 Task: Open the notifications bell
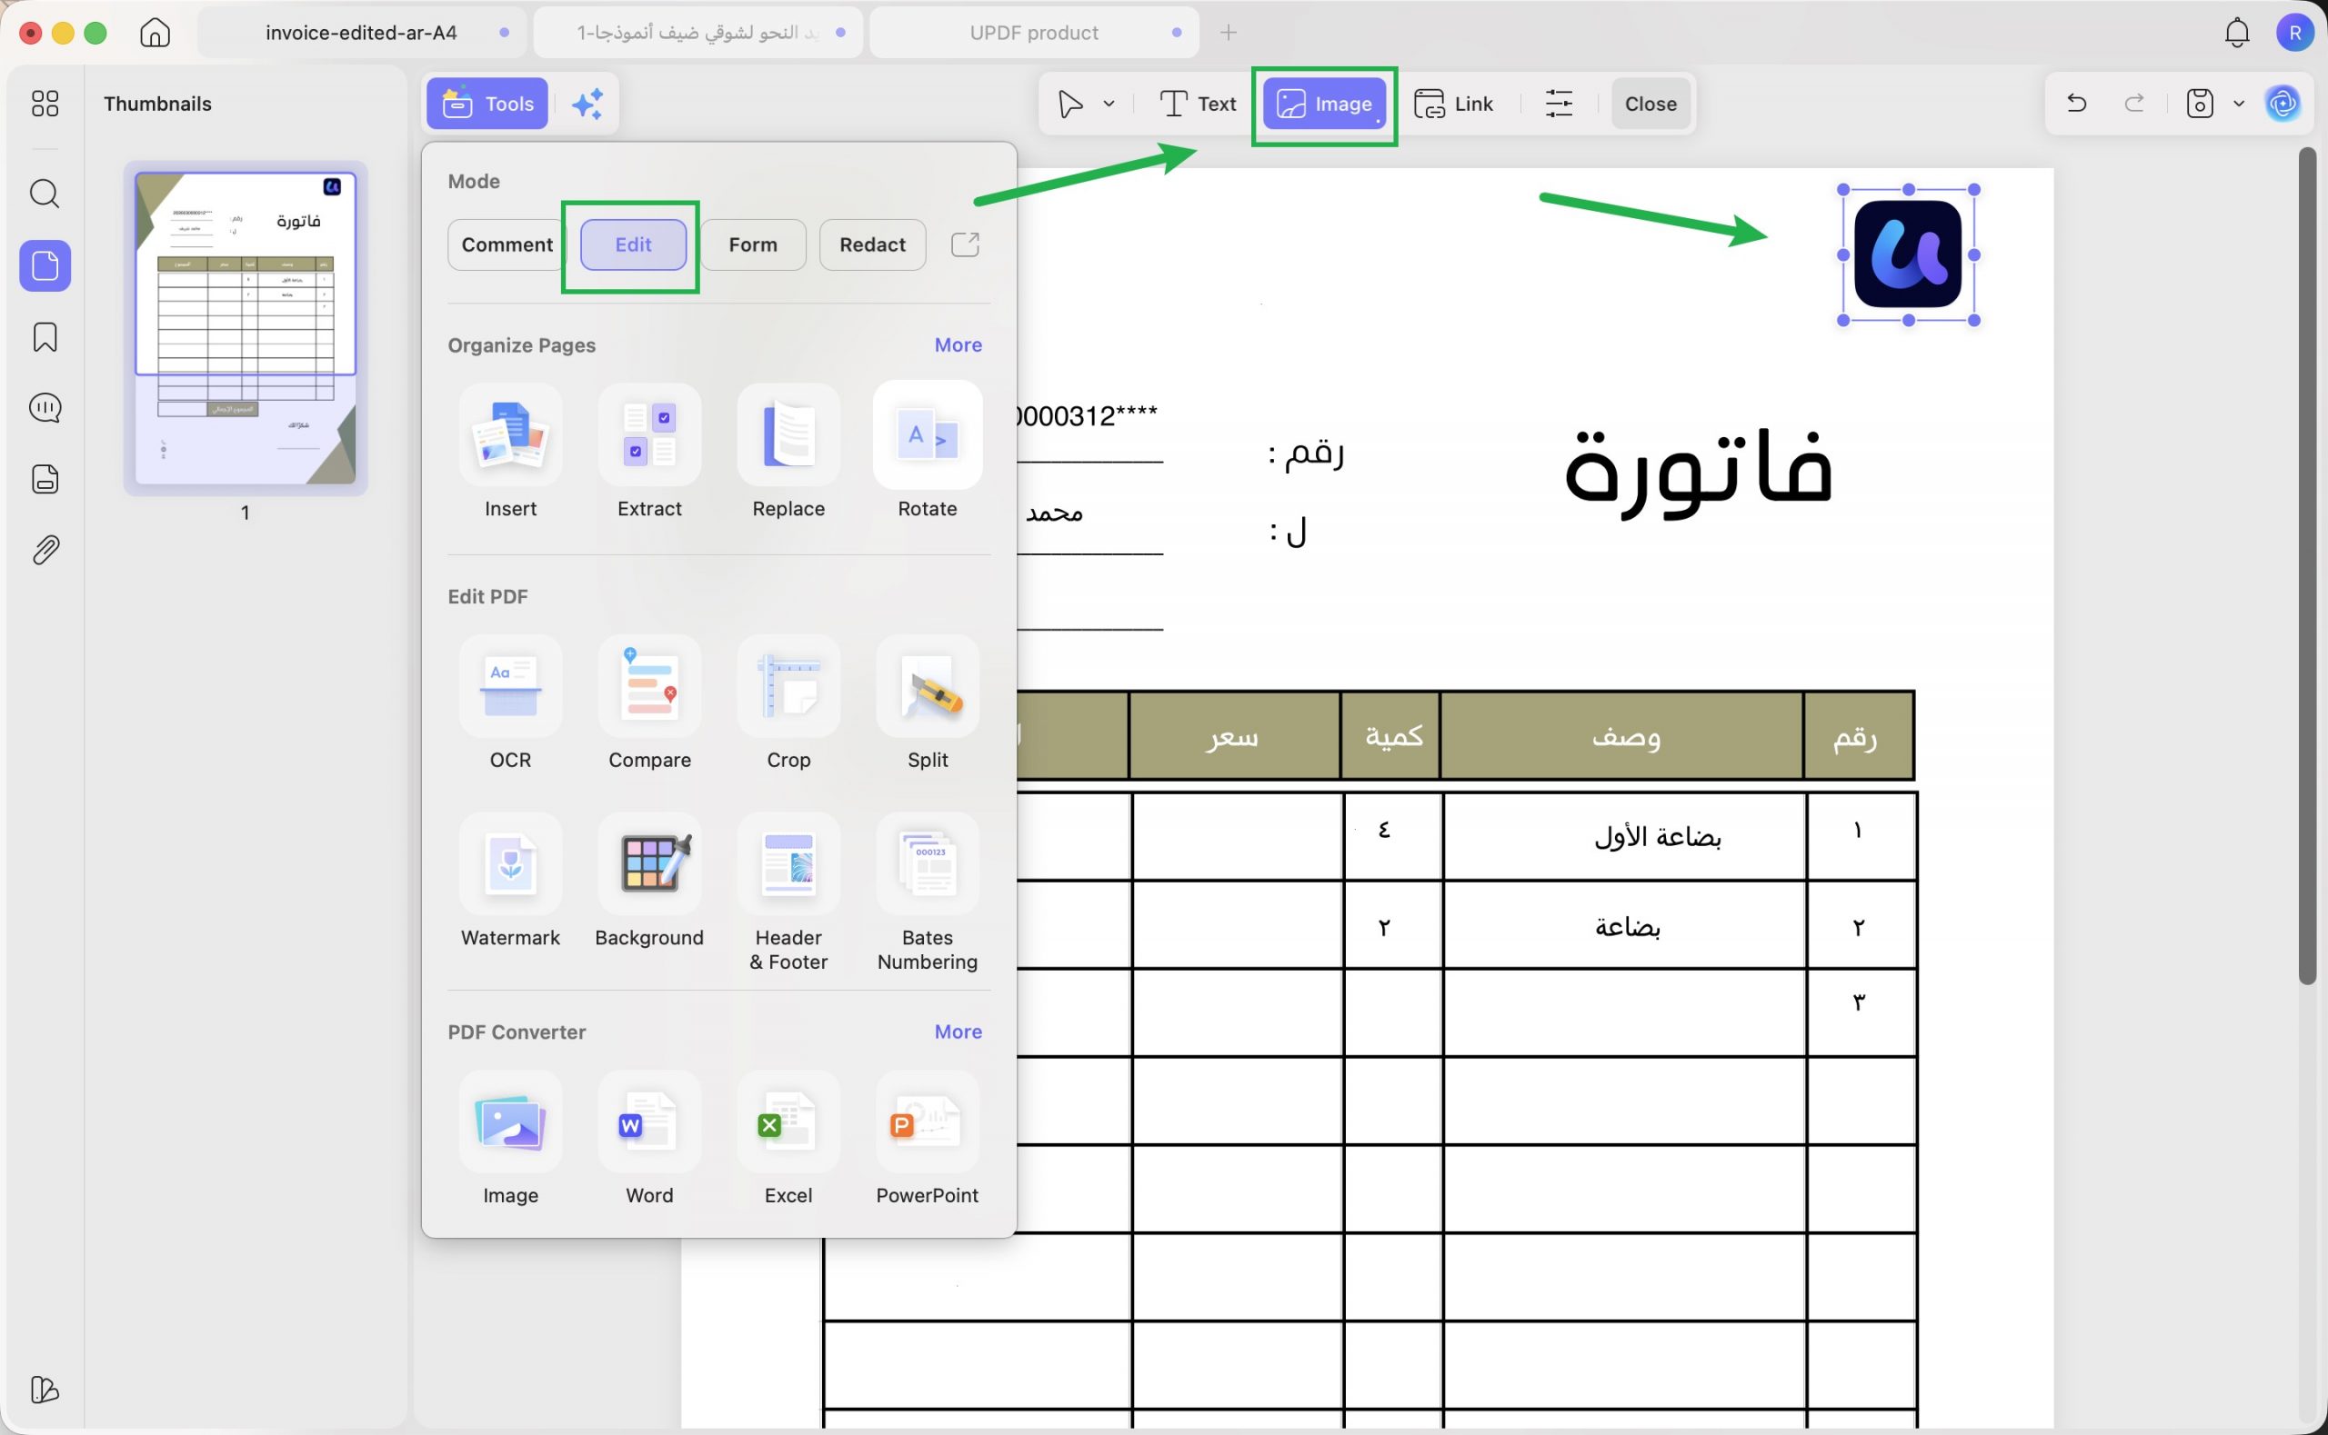pyautogui.click(x=2237, y=33)
